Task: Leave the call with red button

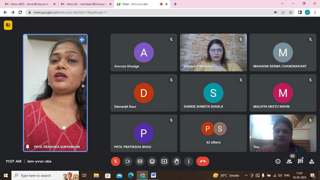Action: coord(203,161)
